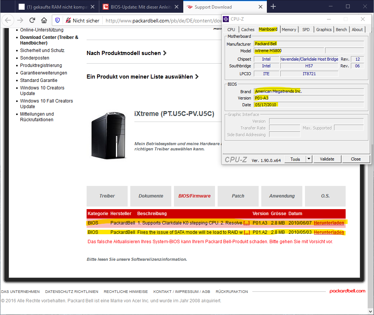Select the BIOS Version field P01-A3

[309, 98]
